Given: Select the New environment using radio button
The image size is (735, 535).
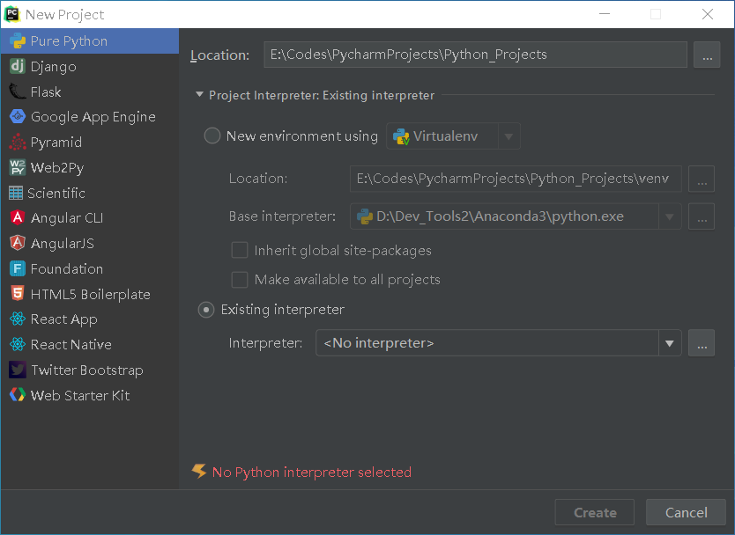Looking at the screenshot, I should (212, 136).
